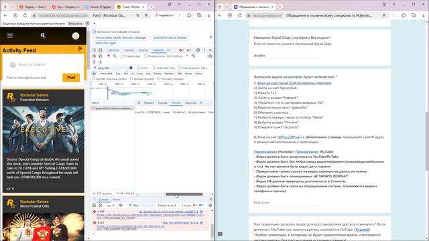Check Hide extension URLs
Viewport: 429px width, 241px height.
(180, 68)
